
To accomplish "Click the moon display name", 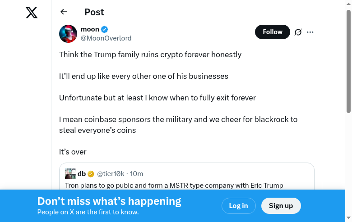I will 90,29.
